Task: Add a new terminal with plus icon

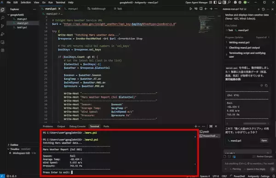Action: (196, 126)
